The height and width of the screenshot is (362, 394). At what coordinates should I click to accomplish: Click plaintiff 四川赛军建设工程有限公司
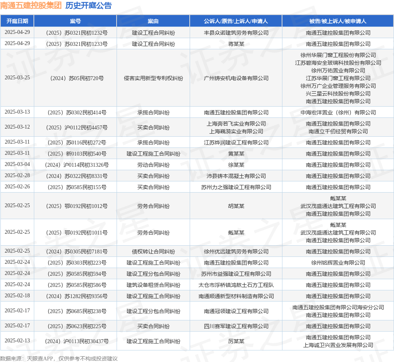pos(236,326)
